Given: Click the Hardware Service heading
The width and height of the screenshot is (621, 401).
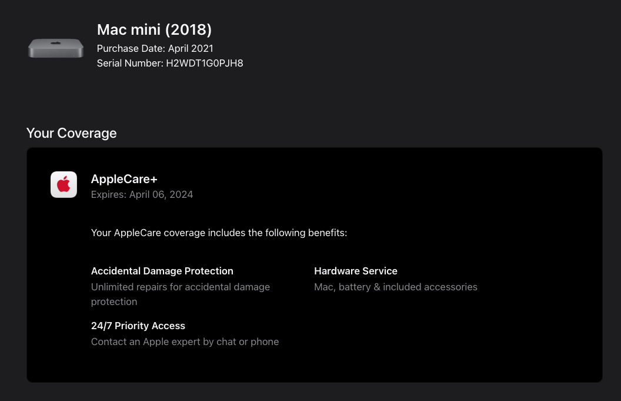Looking at the screenshot, I should 356,271.
